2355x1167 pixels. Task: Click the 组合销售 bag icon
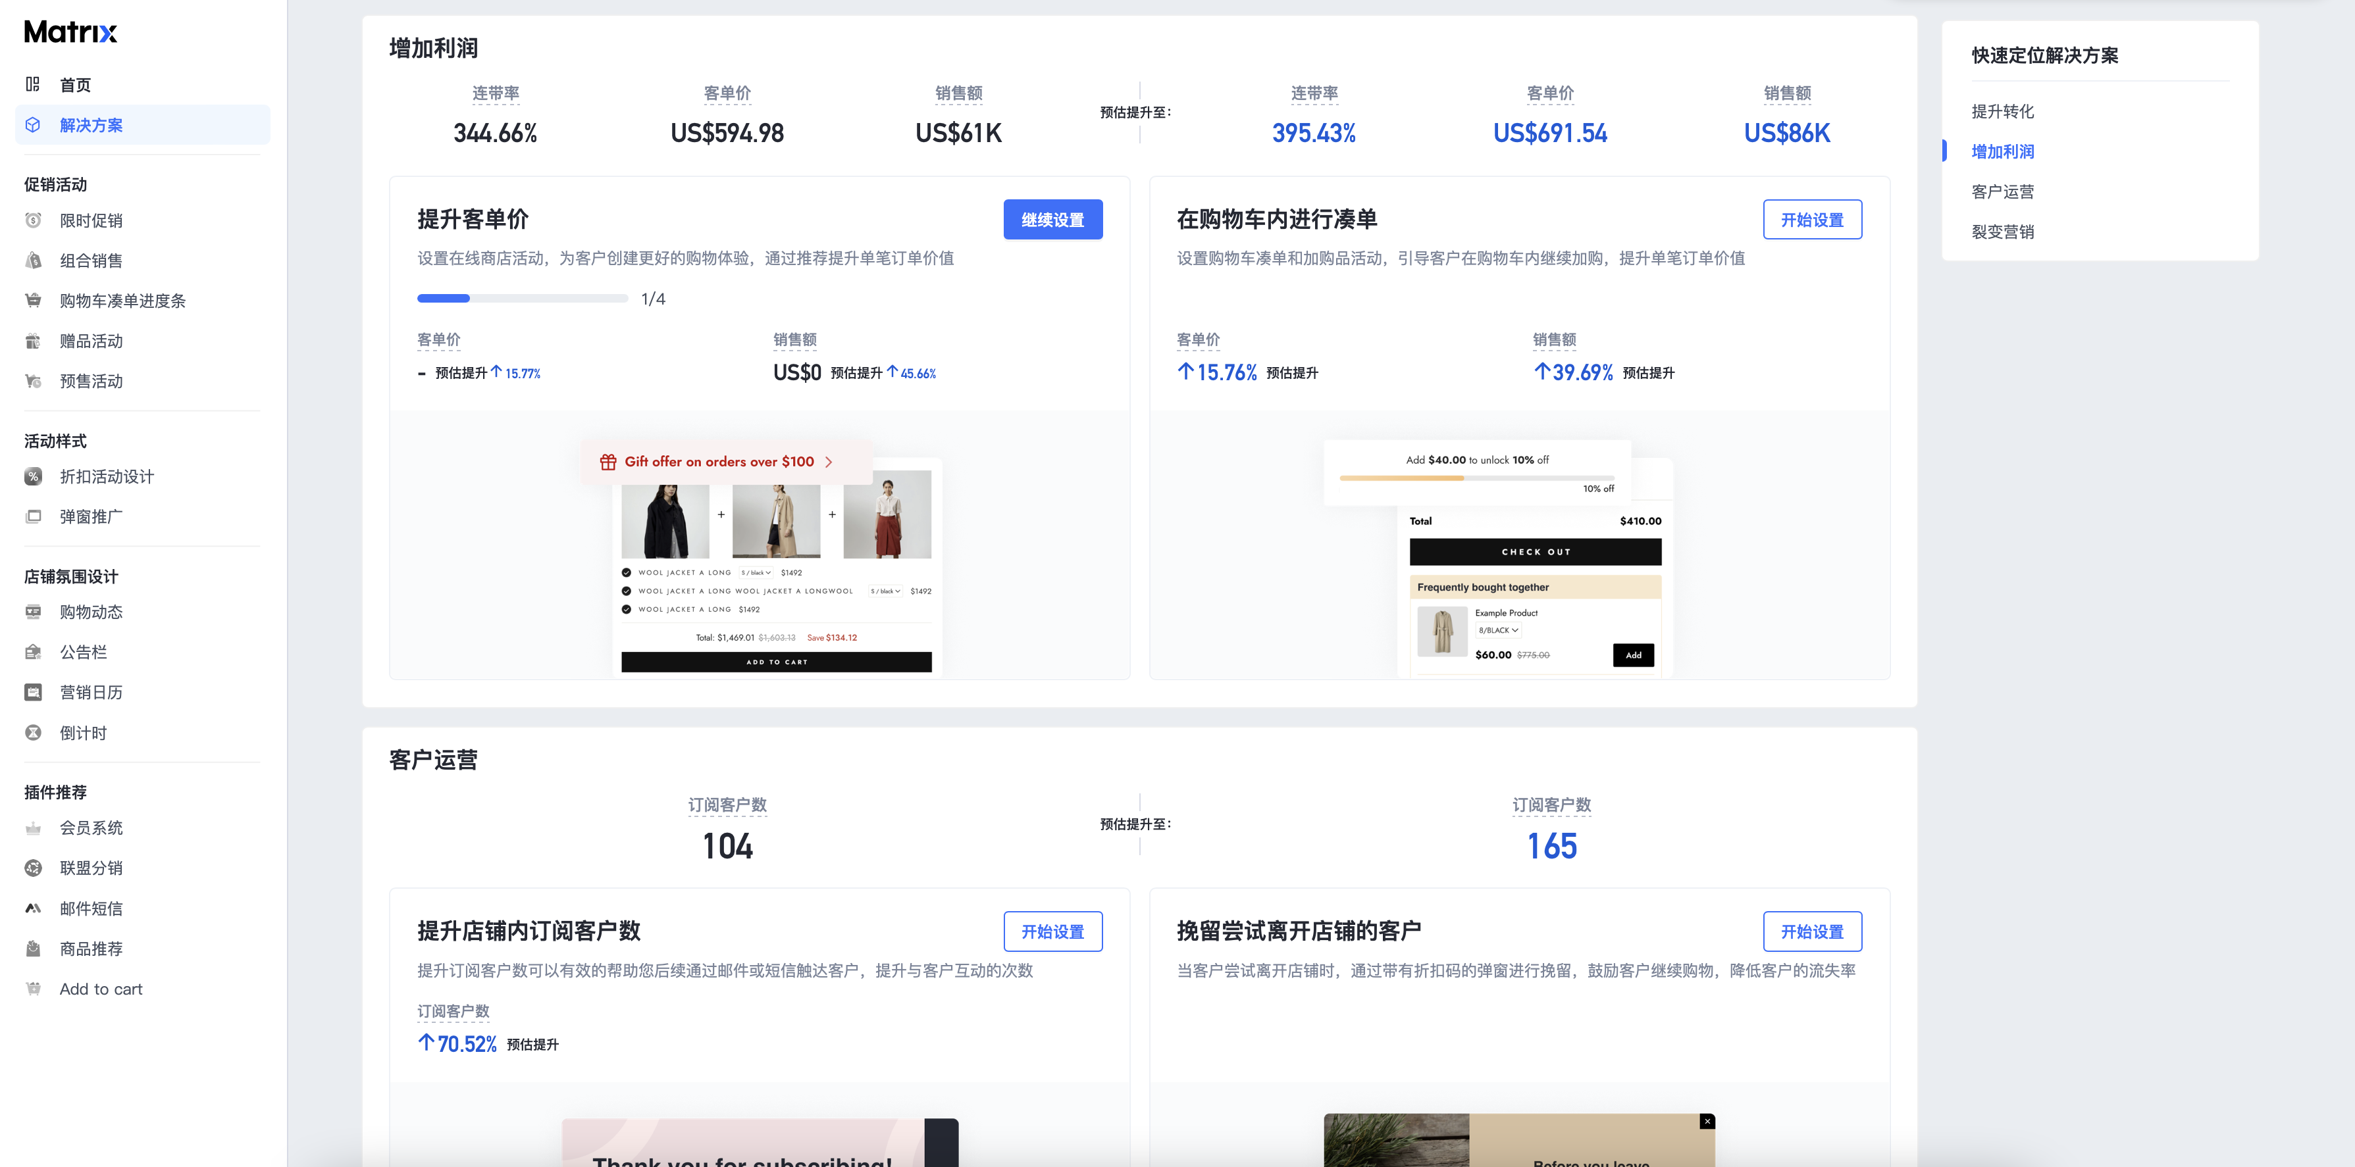click(x=33, y=261)
